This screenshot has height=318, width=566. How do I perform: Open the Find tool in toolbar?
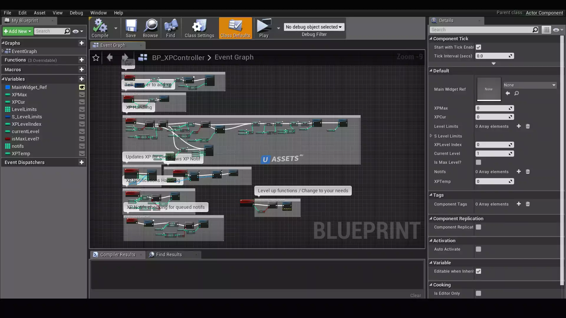click(x=171, y=28)
